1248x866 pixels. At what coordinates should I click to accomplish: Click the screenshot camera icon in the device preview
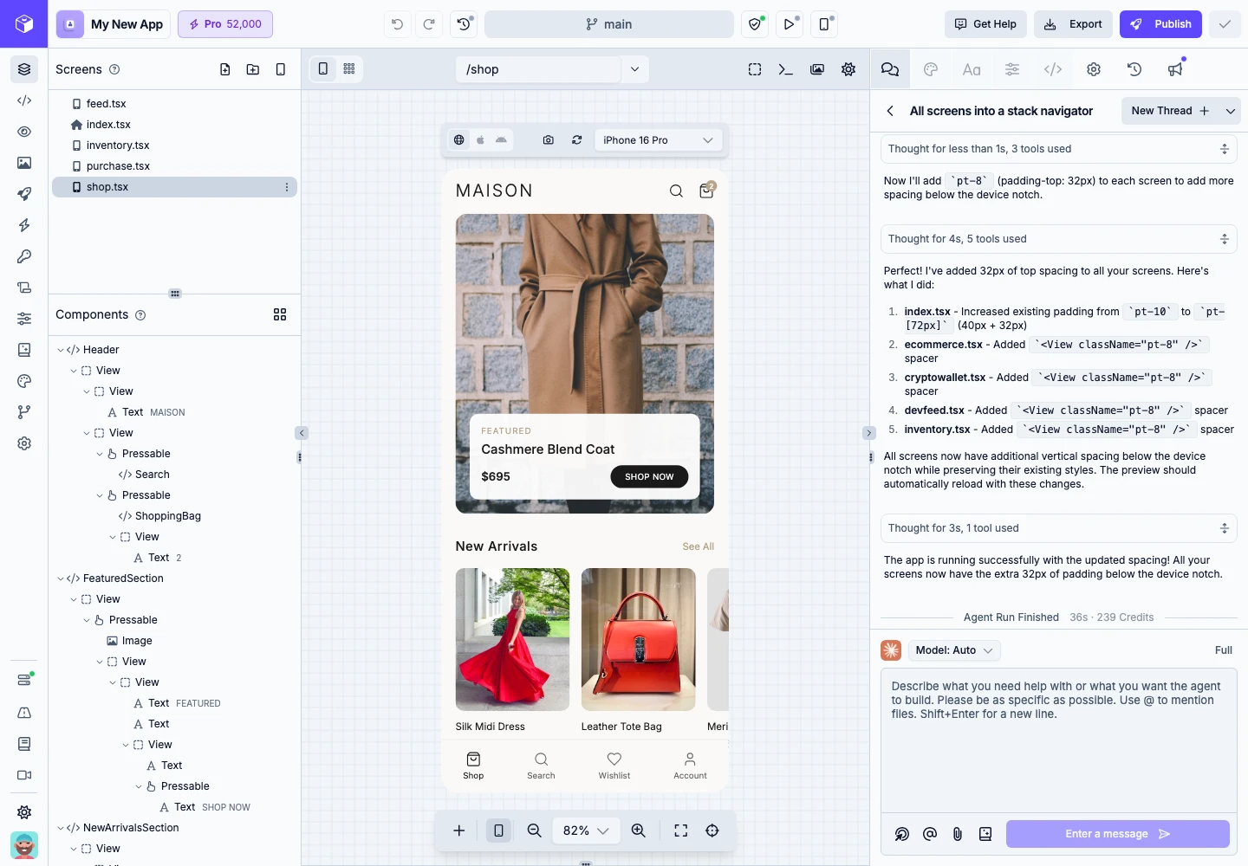point(549,139)
